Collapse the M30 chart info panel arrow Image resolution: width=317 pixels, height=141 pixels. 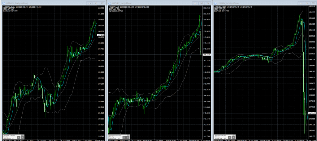(234, 135)
